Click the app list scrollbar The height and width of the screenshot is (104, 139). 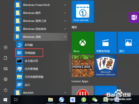70,62
